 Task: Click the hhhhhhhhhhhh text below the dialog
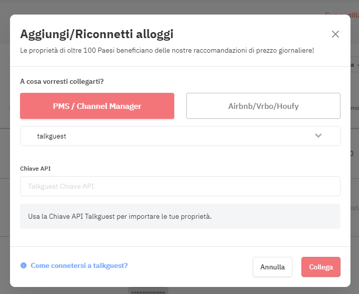(148, 292)
